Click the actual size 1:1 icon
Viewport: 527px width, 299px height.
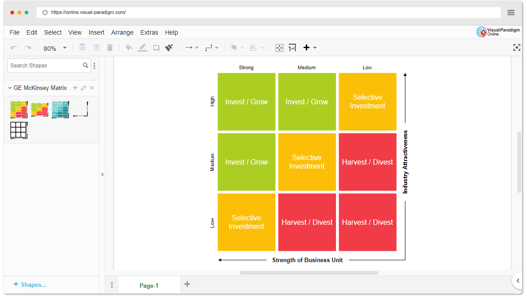(x=292, y=48)
